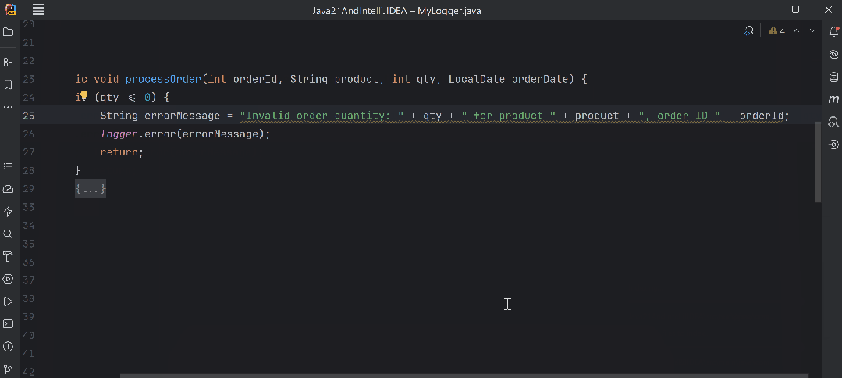Image resolution: width=842 pixels, height=378 pixels.
Task: Open the 4 warnings inspection widget
Action: click(x=777, y=30)
